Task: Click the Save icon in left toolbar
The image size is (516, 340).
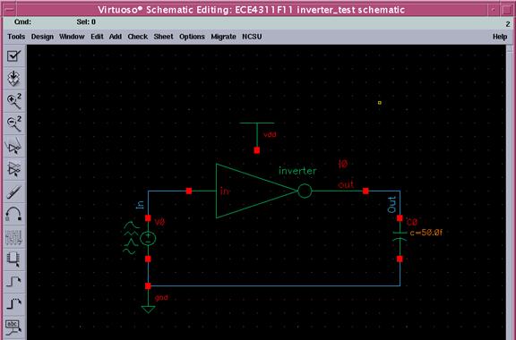Action: coord(13,78)
